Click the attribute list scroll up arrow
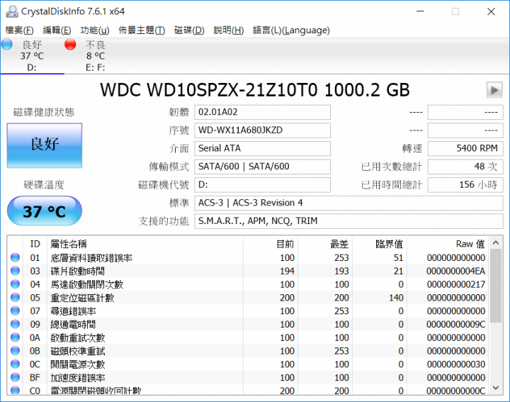The height and width of the screenshot is (402, 510). tap(496, 242)
